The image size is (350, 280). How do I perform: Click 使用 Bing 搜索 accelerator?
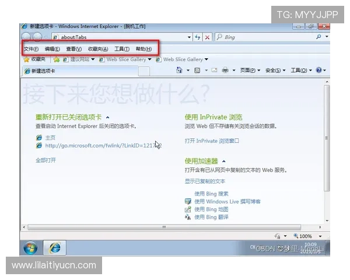[211, 194]
